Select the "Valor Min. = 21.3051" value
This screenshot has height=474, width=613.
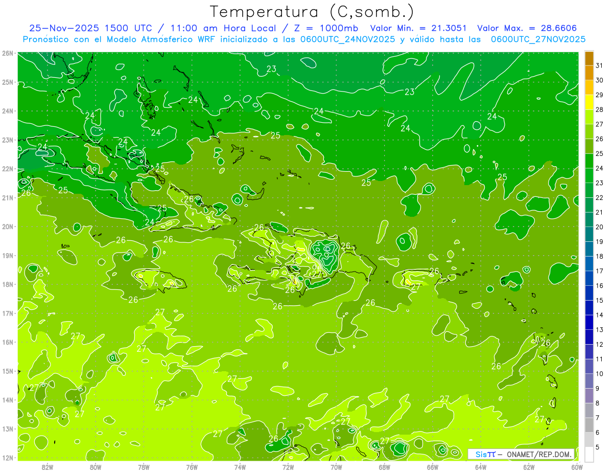[x=418, y=28]
